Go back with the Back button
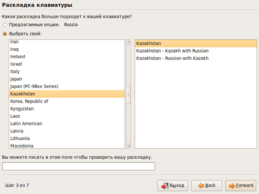This screenshot has width=259, height=194. click(207, 185)
